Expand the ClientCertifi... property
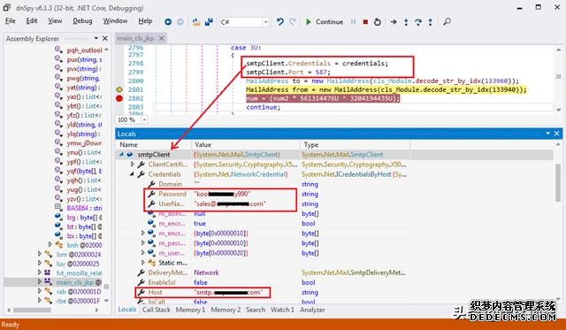Image resolution: width=566 pixels, height=330 pixels. click(x=133, y=165)
